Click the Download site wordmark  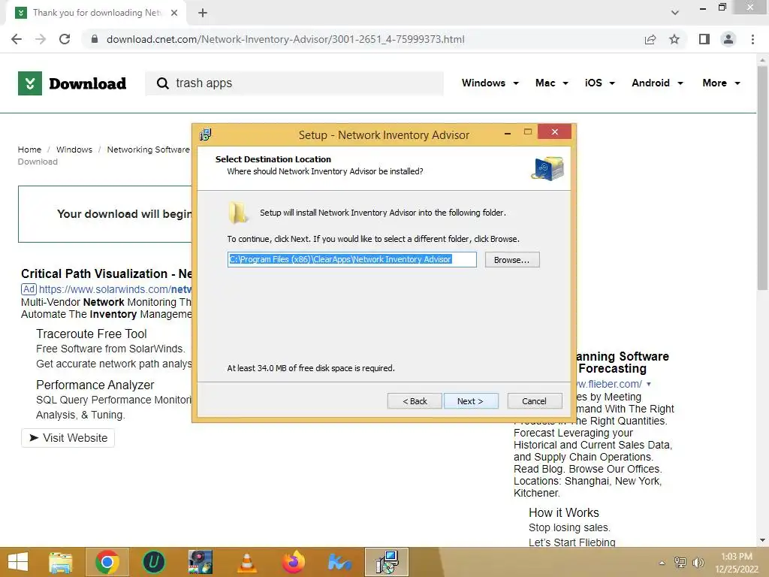pyautogui.click(x=87, y=83)
